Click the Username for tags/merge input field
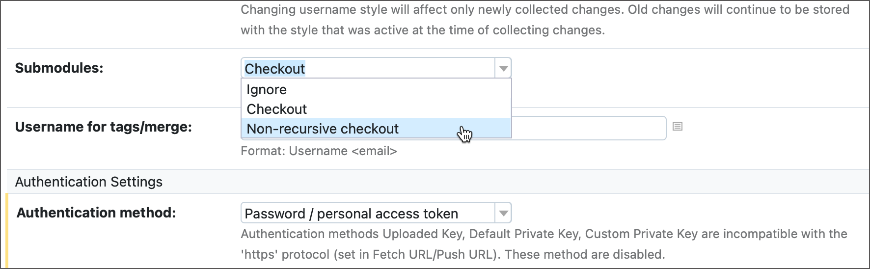 click(589, 128)
